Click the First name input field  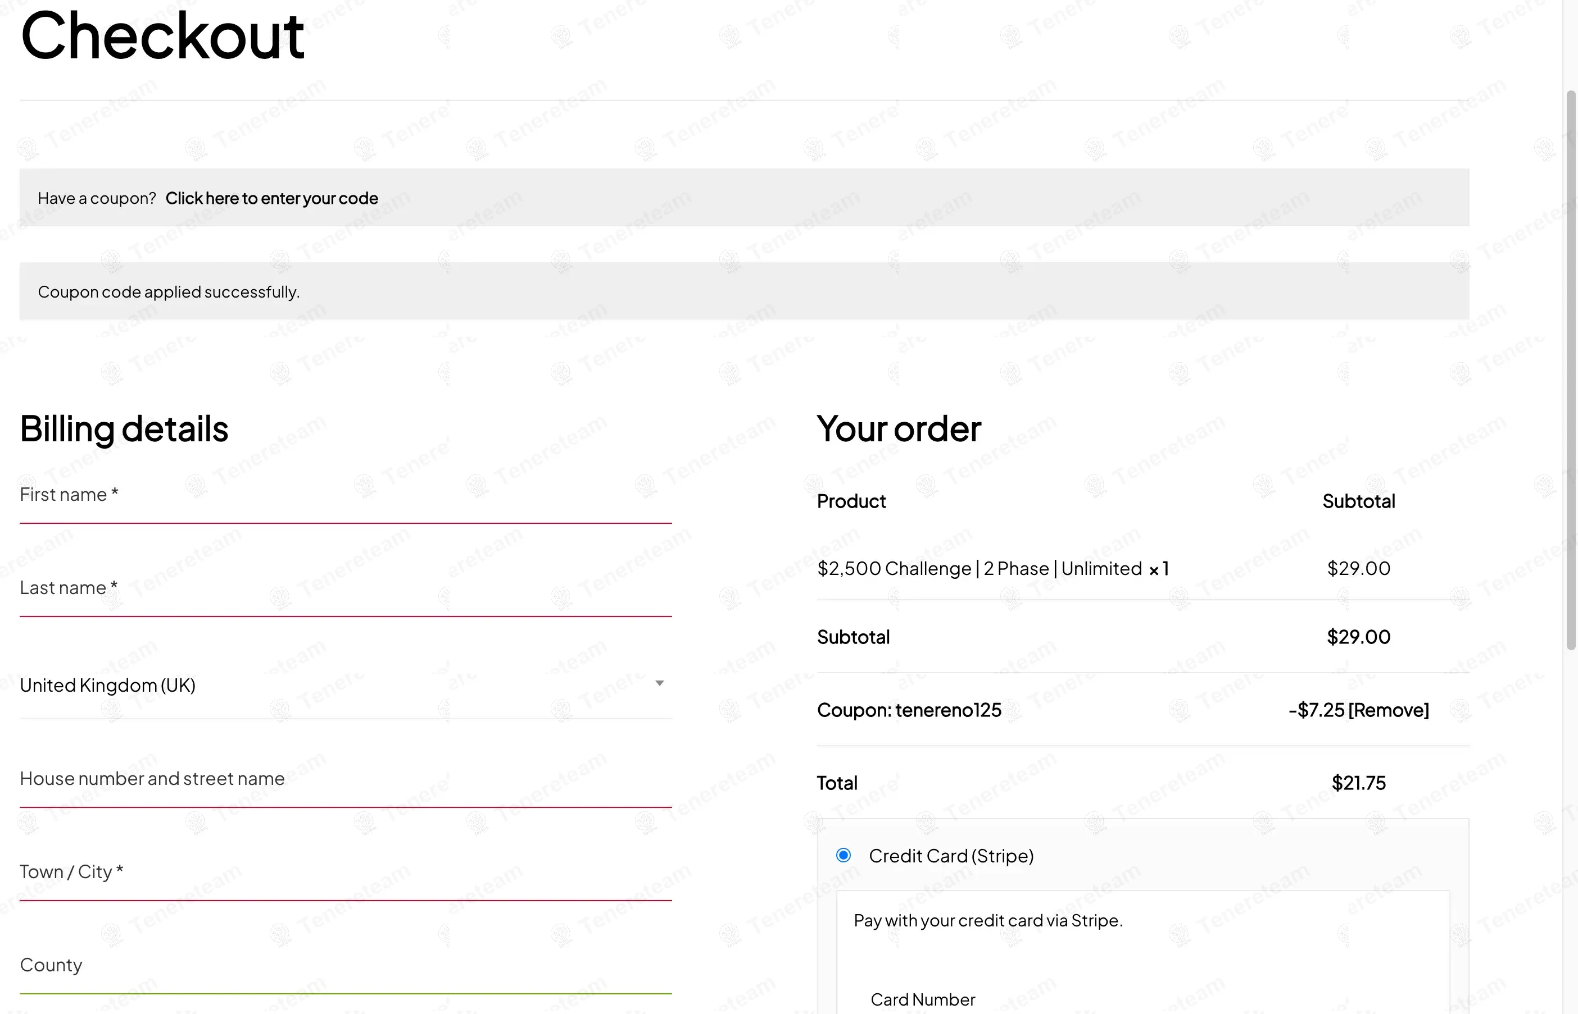point(345,496)
